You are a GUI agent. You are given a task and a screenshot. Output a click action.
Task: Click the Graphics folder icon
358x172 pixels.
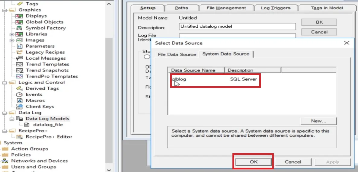tap(12, 10)
